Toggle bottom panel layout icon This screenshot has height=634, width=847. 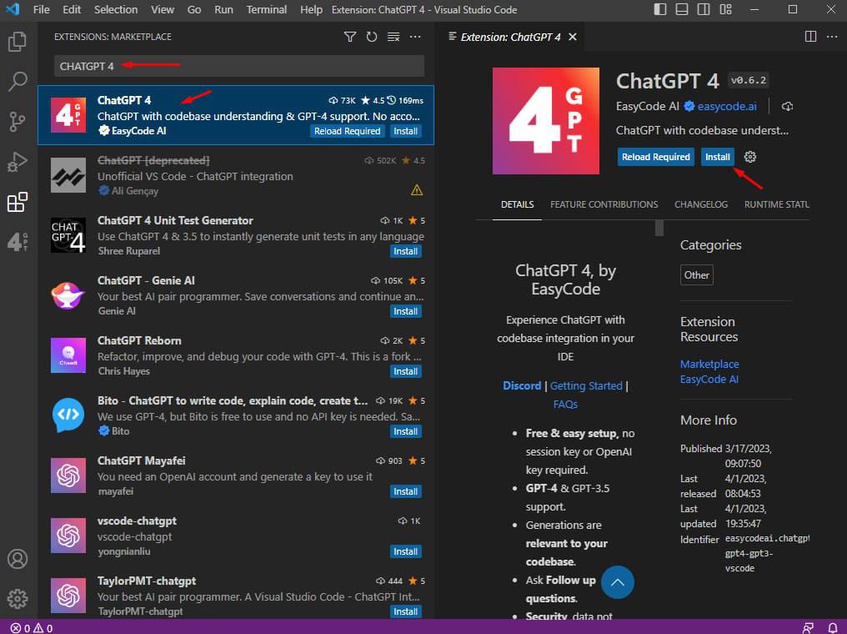[682, 9]
